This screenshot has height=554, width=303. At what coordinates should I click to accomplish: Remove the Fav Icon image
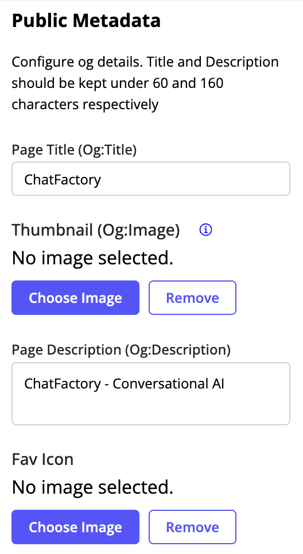click(192, 527)
